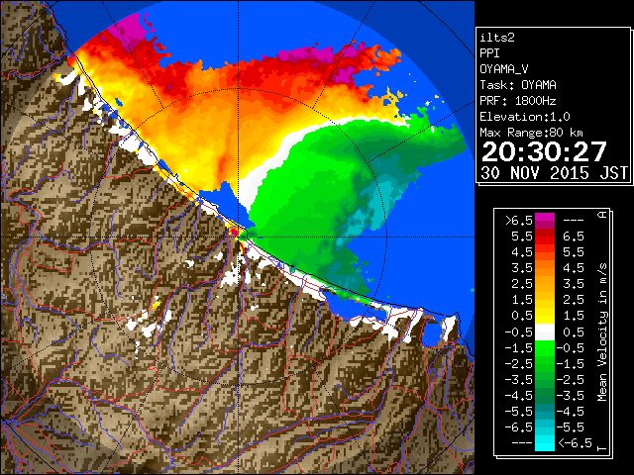
Task: Pick the orange band in legend colour bar
Action: [x=545, y=268]
